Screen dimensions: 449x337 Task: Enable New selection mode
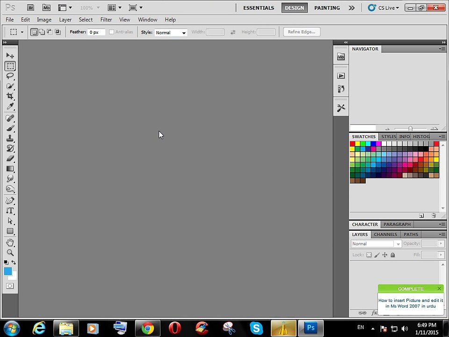(34, 32)
